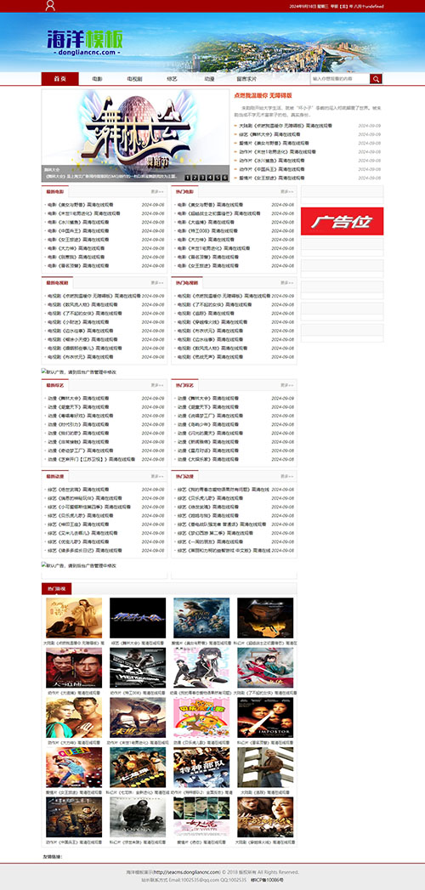The width and height of the screenshot is (425, 890).
Task: Go to carousel slide number 1
Action: tap(188, 178)
